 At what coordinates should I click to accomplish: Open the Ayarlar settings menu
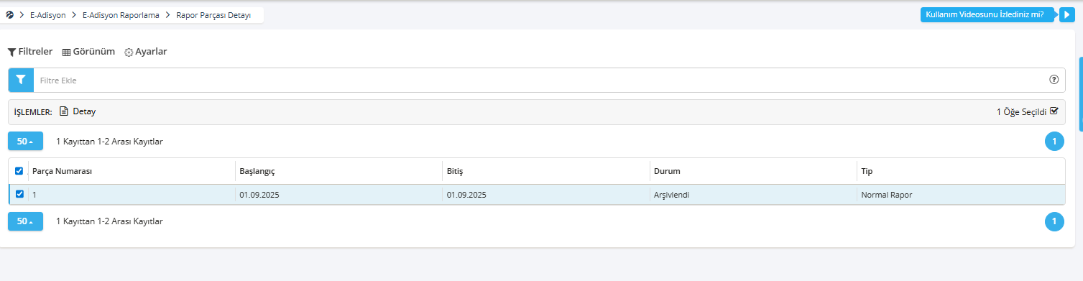tap(146, 52)
